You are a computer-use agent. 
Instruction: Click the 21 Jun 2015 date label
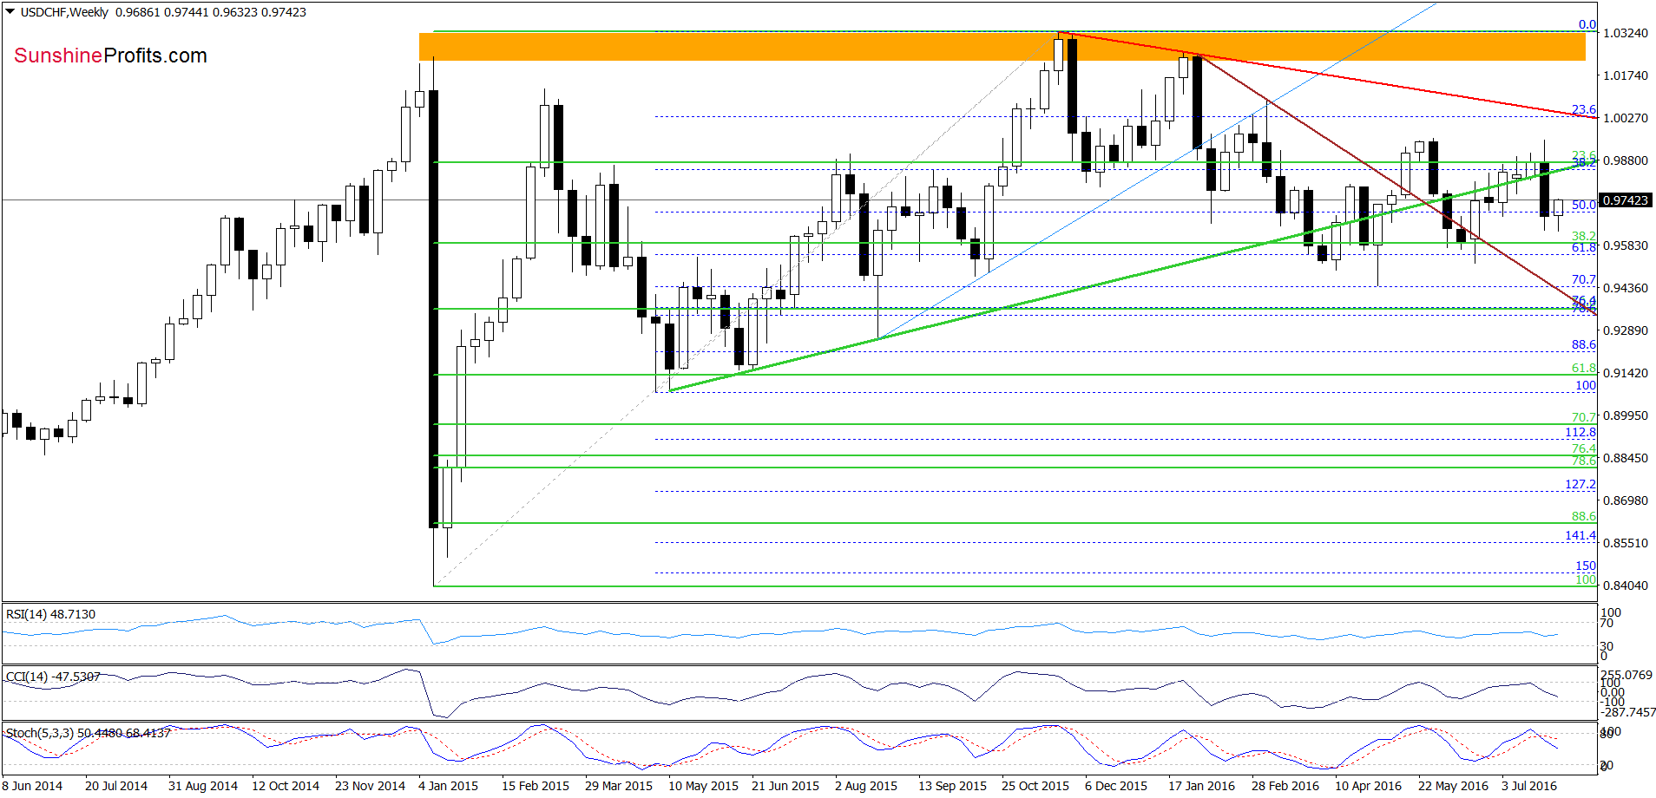pos(785,786)
